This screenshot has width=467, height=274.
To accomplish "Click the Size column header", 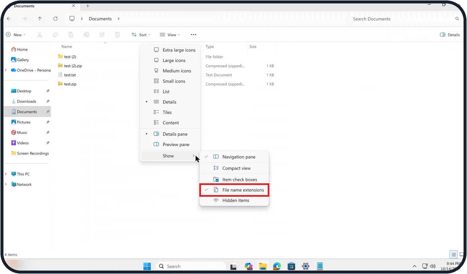I will pyautogui.click(x=253, y=47).
